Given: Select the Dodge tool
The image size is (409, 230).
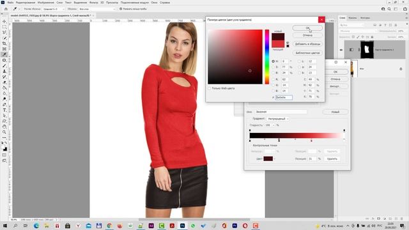Looking at the screenshot, I should 4,99.
